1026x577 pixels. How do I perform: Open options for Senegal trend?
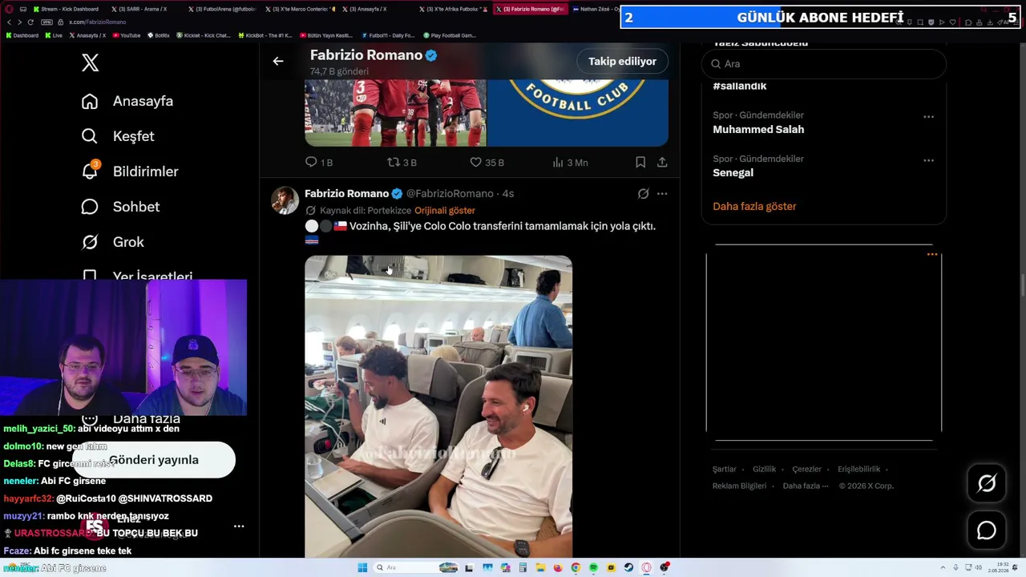(x=928, y=160)
